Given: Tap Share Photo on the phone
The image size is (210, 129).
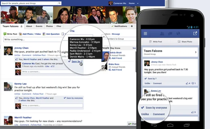Looking at the screenshot, I should pos(185,42).
